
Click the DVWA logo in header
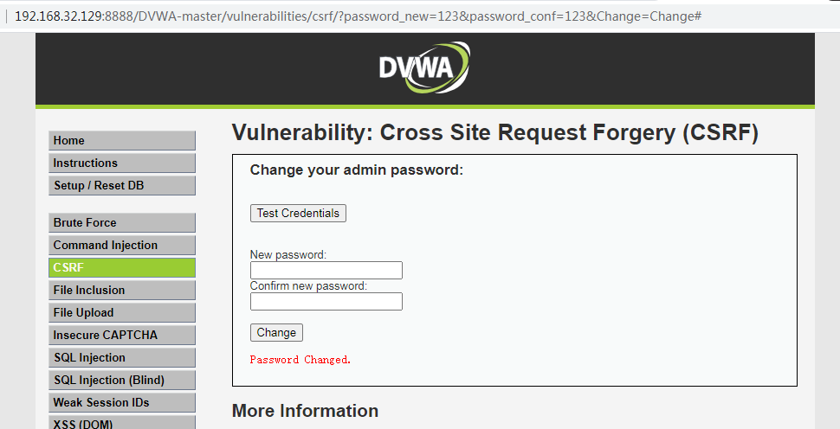click(424, 68)
